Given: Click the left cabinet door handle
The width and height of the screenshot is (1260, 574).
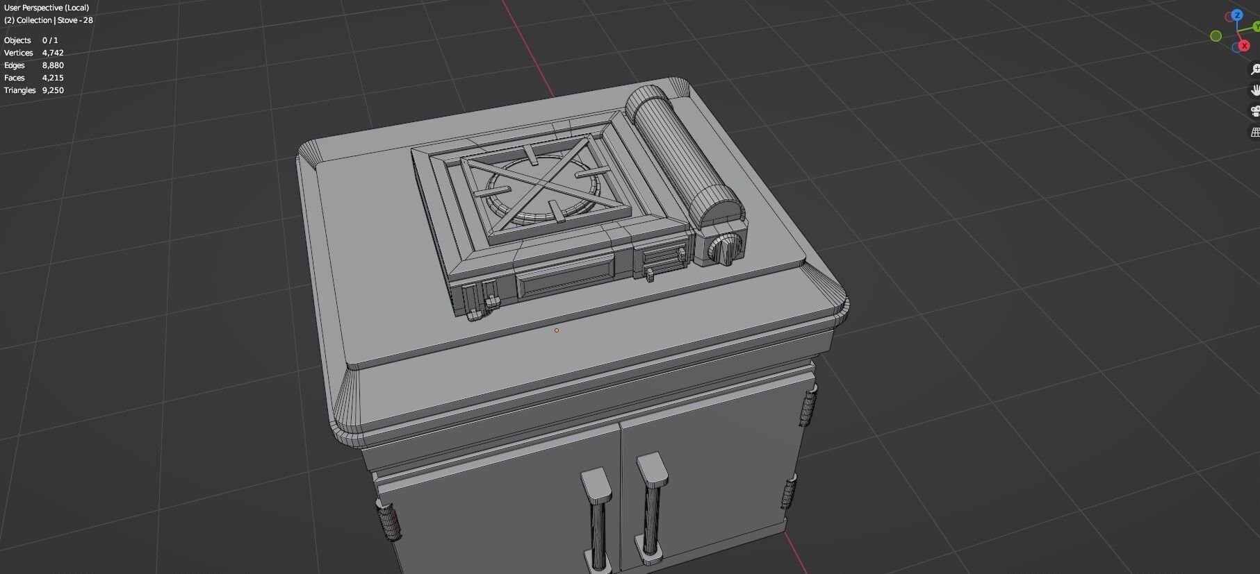Looking at the screenshot, I should click(596, 519).
